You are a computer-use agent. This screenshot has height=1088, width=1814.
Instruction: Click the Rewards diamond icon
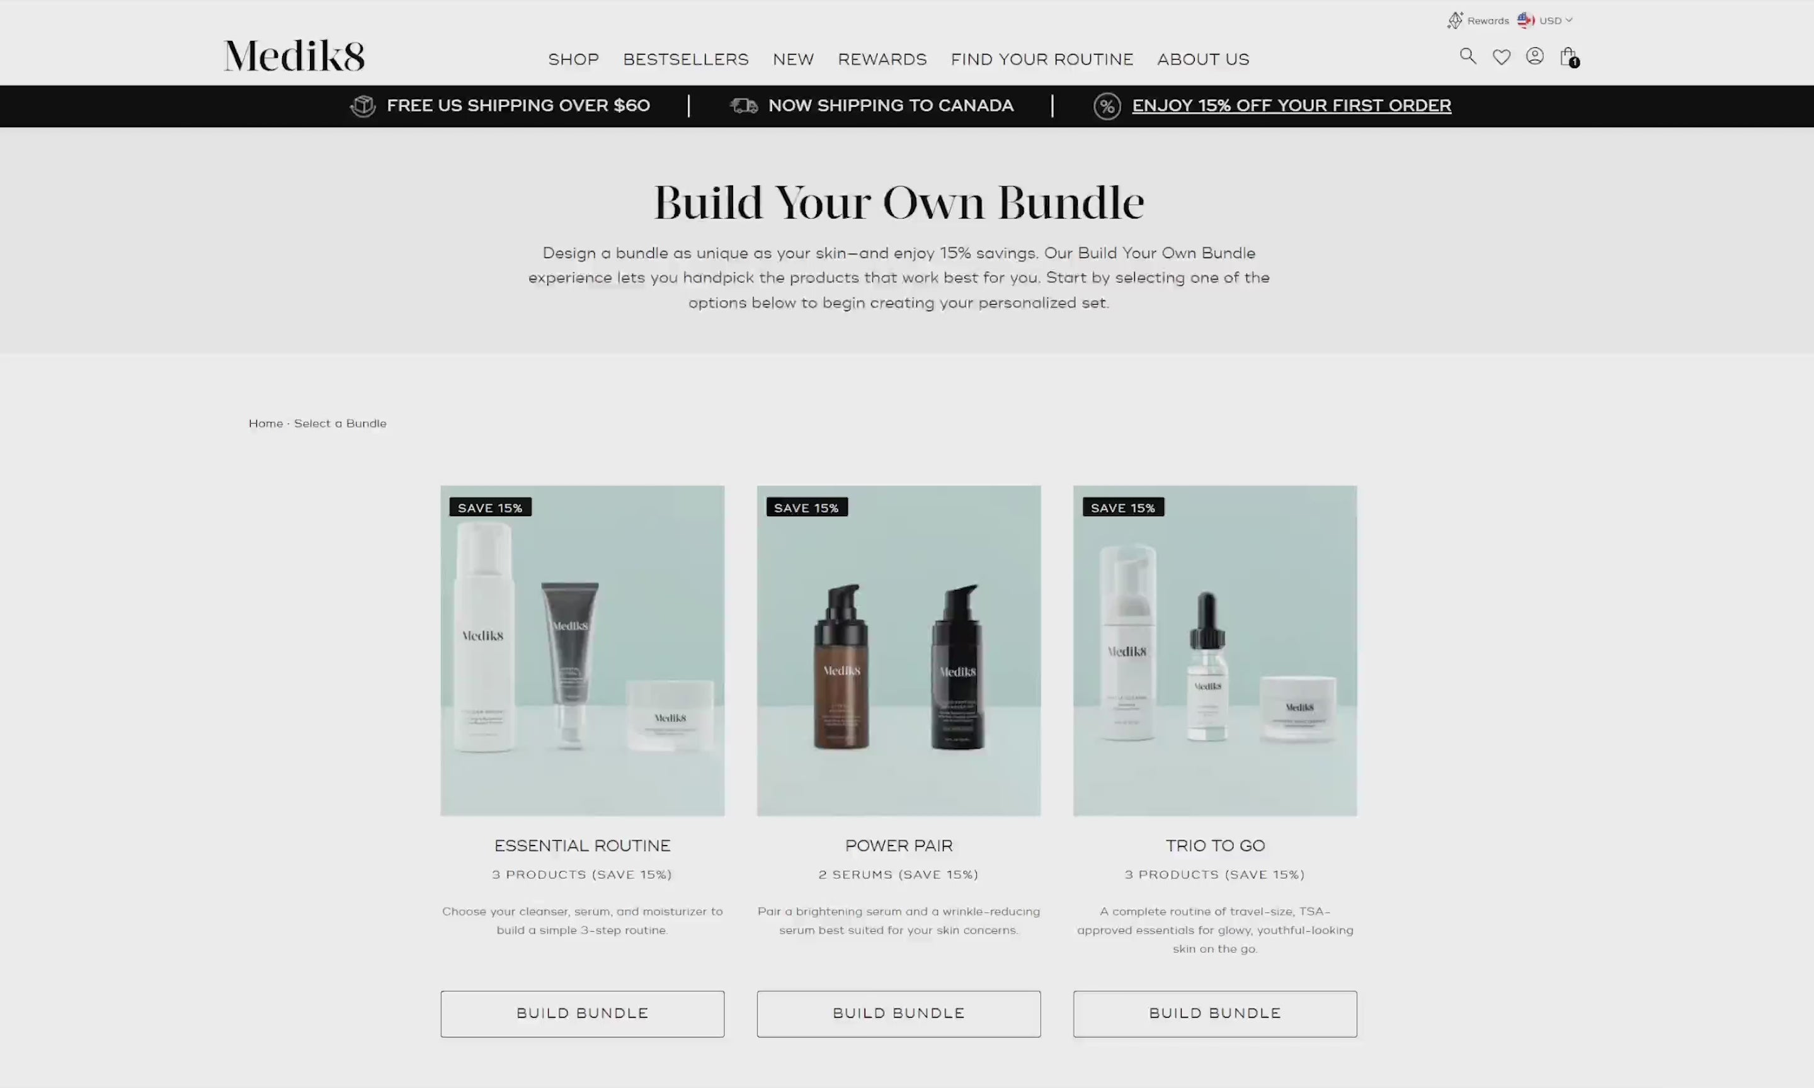1455,21
